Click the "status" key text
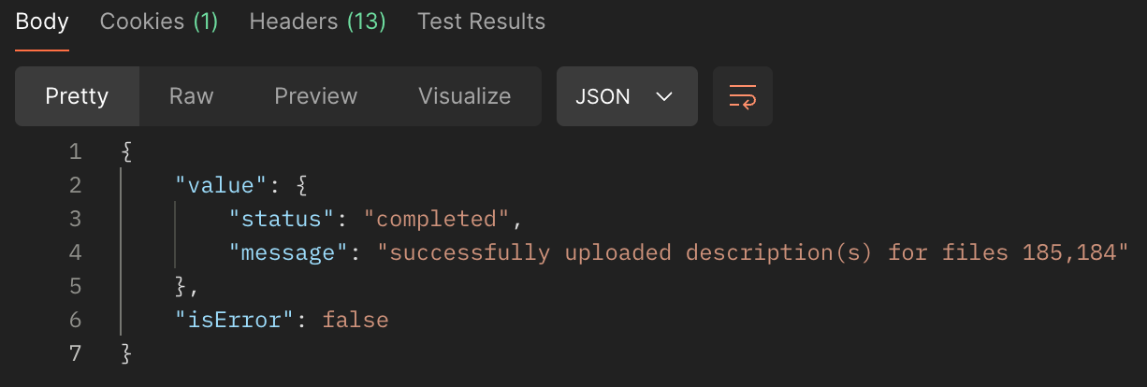Image resolution: width=1147 pixels, height=387 pixels. pyautogui.click(x=282, y=219)
